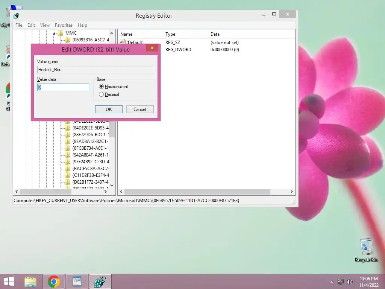Open the File menu

pos(19,25)
